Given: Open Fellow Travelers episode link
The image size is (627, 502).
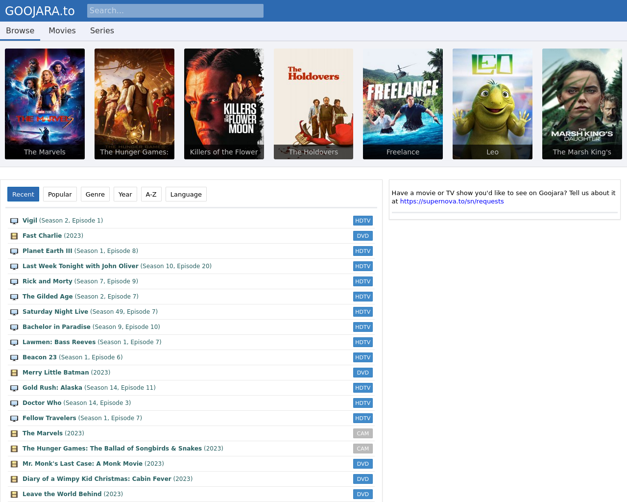Looking at the screenshot, I should coord(82,418).
